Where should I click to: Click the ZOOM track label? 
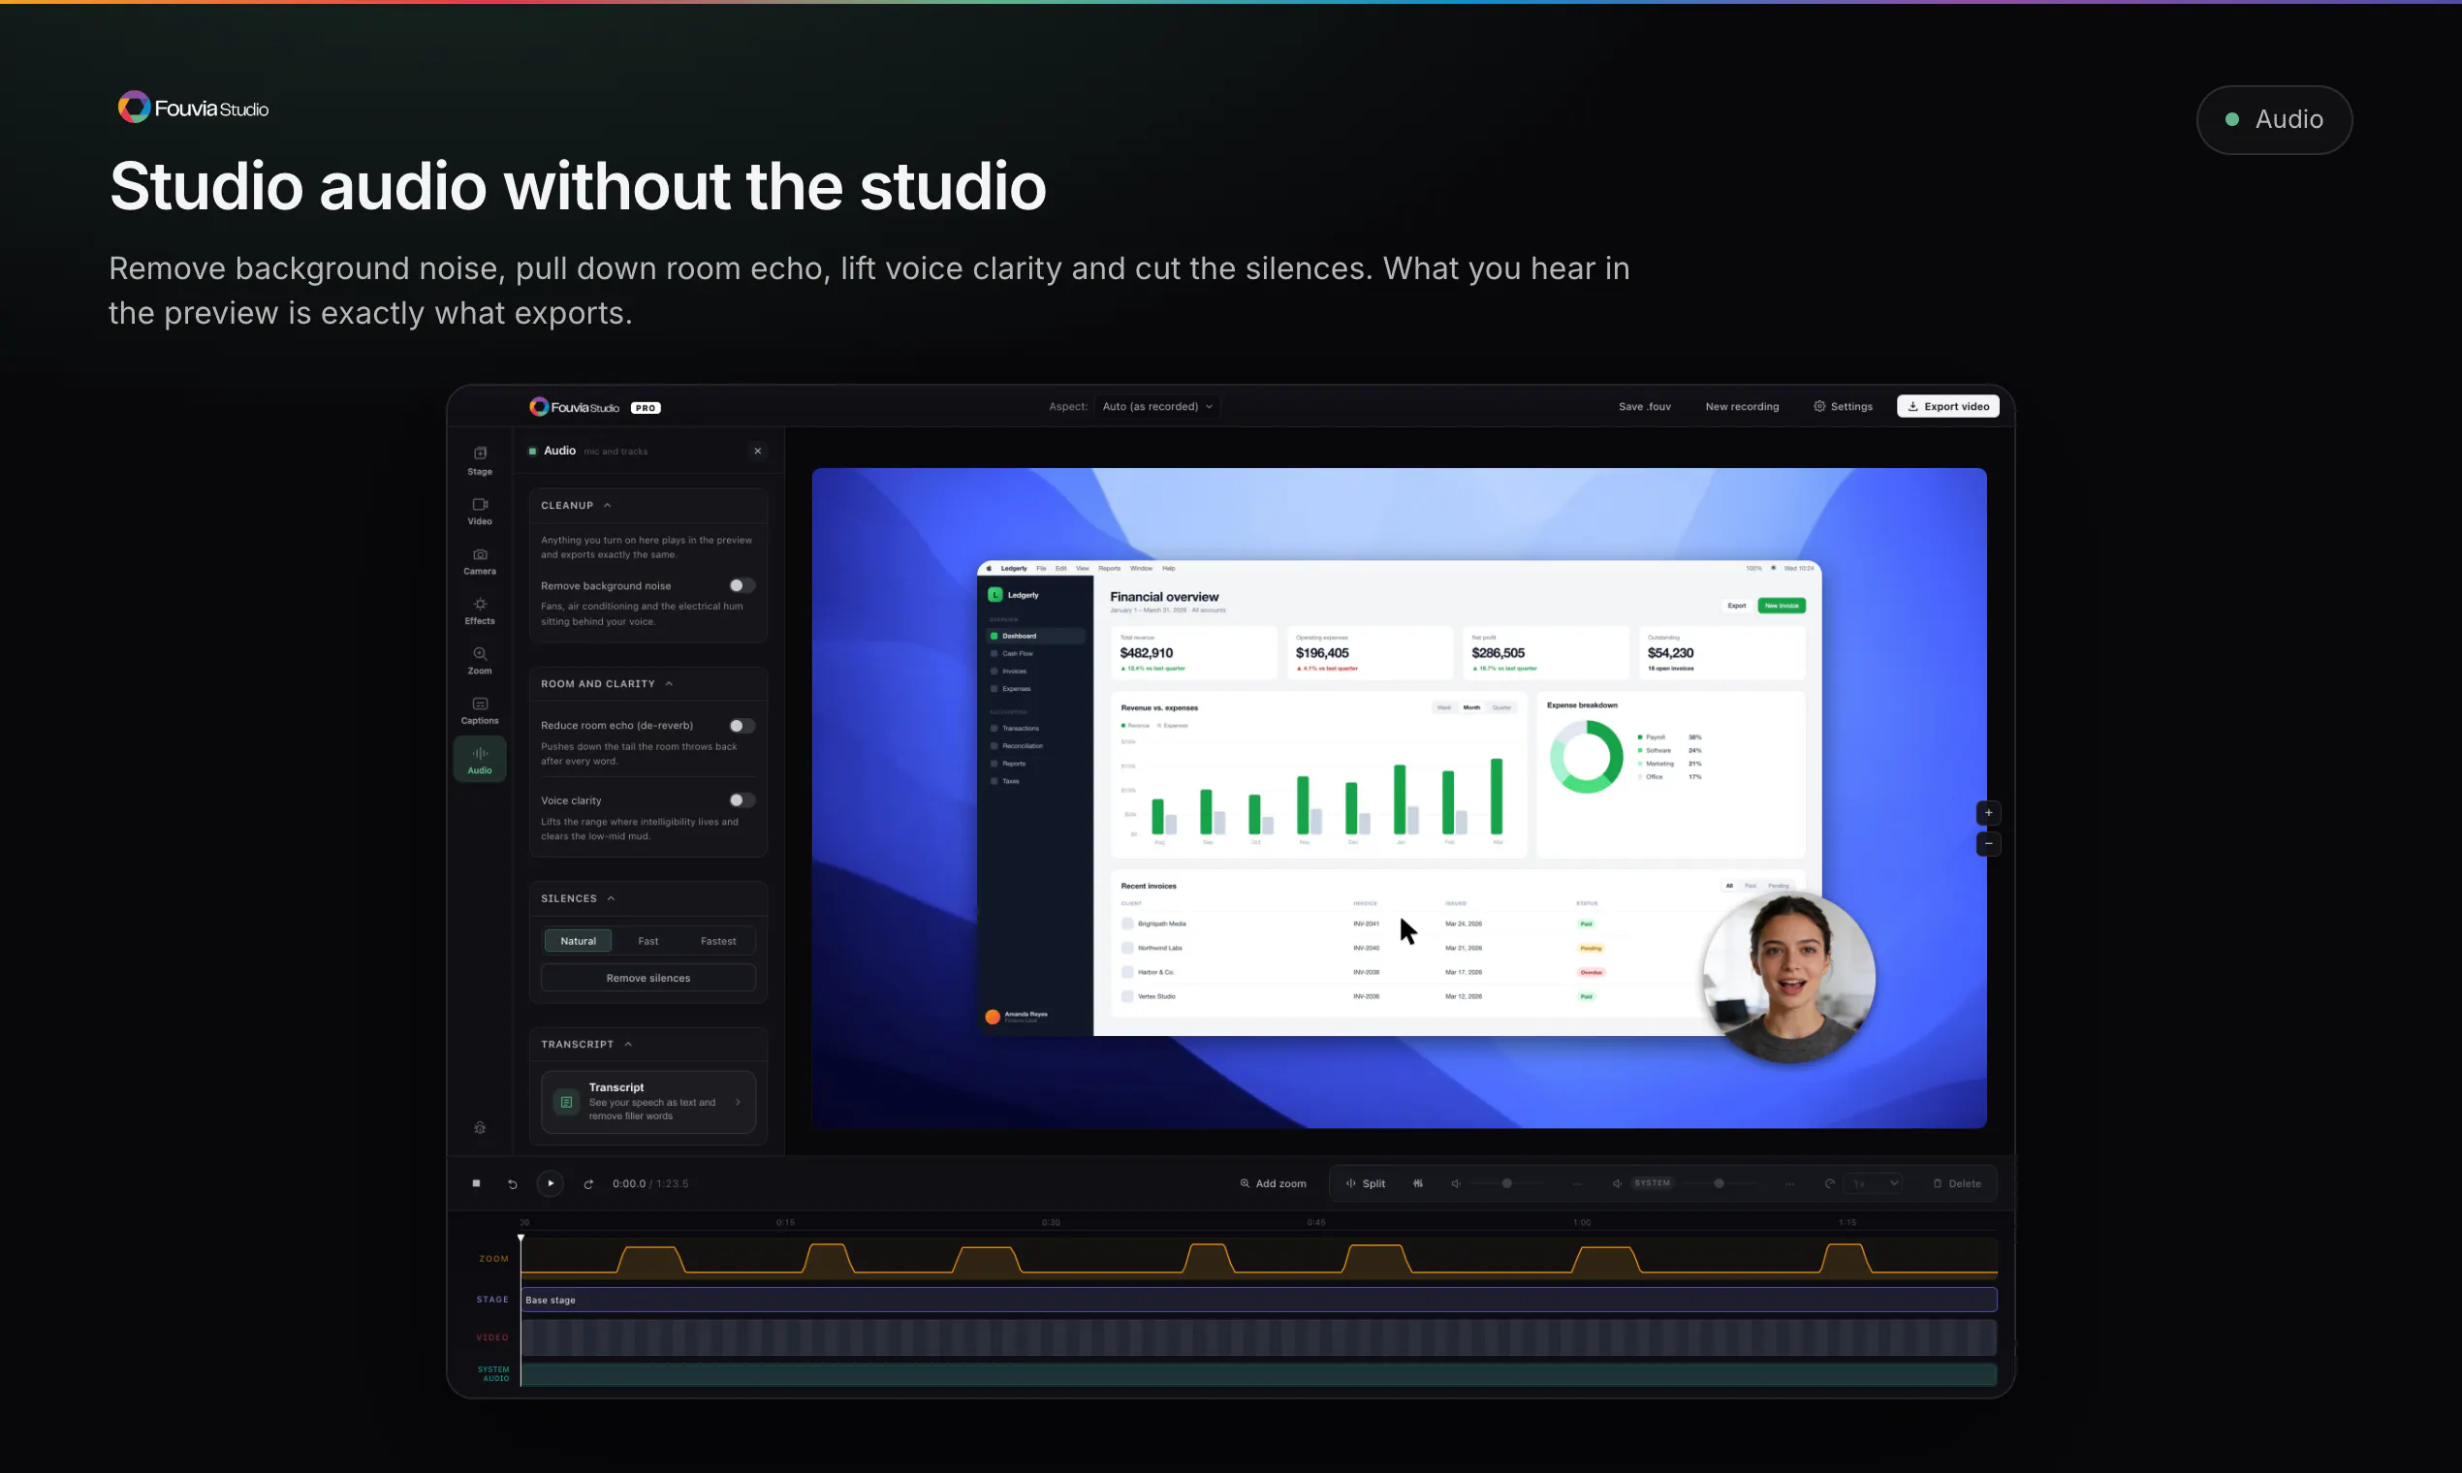click(493, 1259)
